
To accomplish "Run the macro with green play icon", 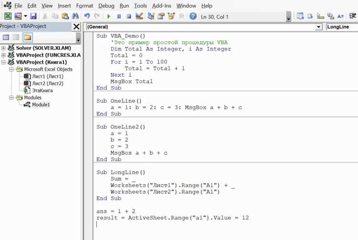I will (x=109, y=16).
